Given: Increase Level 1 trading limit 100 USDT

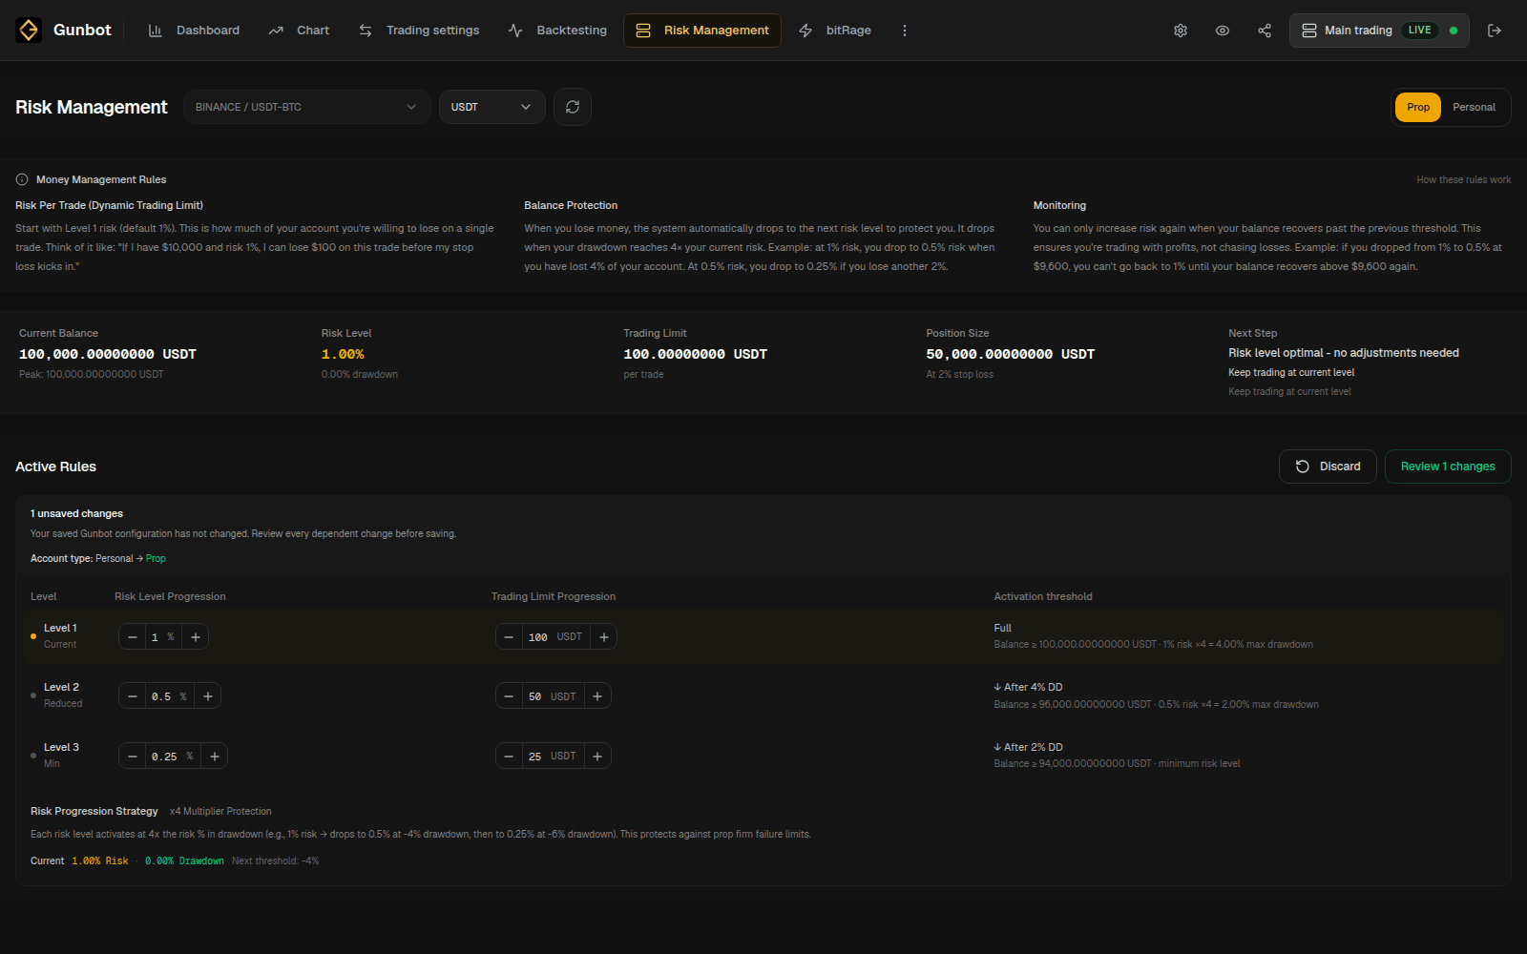Looking at the screenshot, I should [x=604, y=637].
